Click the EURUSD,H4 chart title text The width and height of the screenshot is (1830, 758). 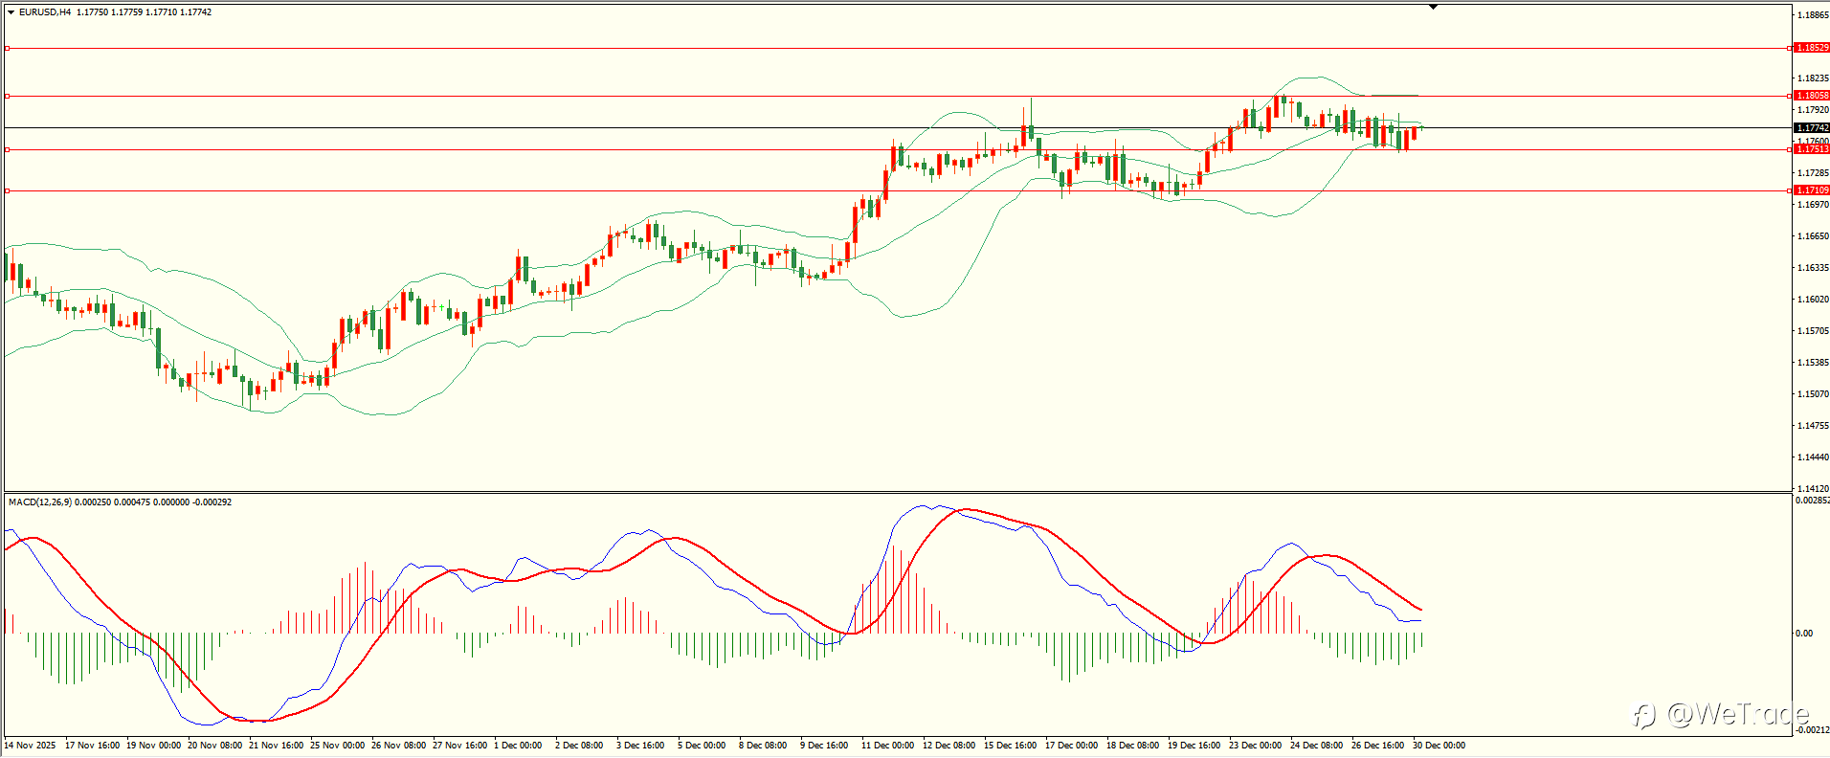pos(45,12)
